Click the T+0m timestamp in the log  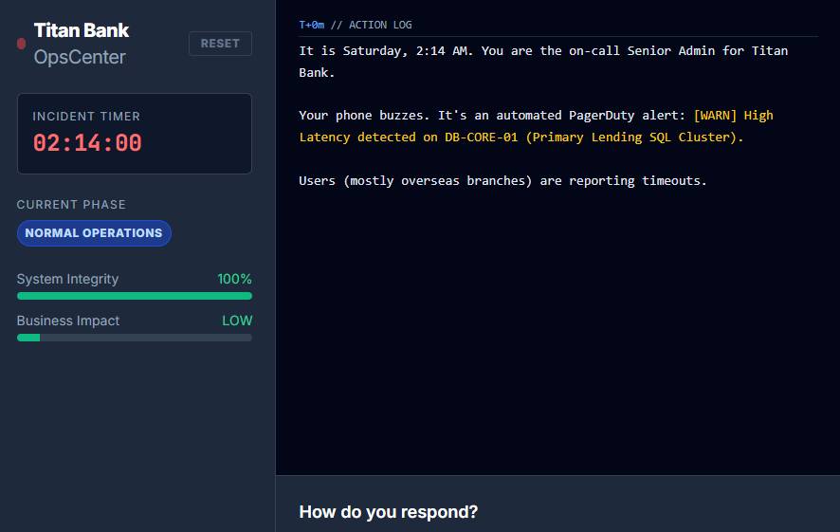click(312, 25)
